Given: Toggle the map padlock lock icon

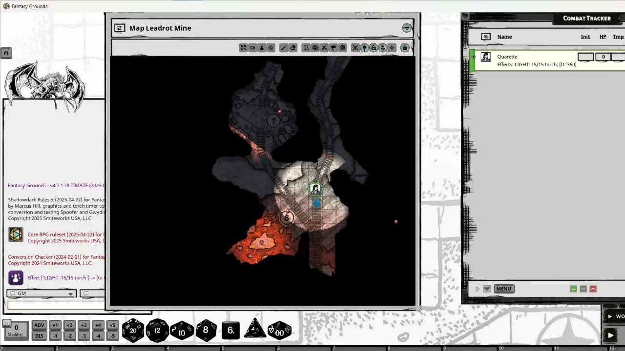Looking at the screenshot, I should pyautogui.click(x=405, y=48).
